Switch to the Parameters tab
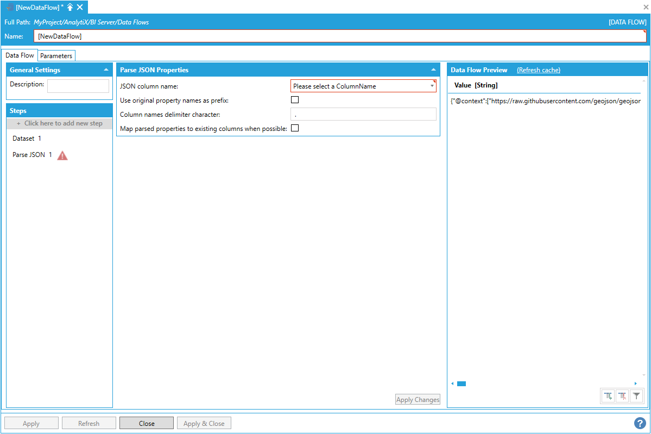The height and width of the screenshot is (434, 651). pyautogui.click(x=56, y=56)
